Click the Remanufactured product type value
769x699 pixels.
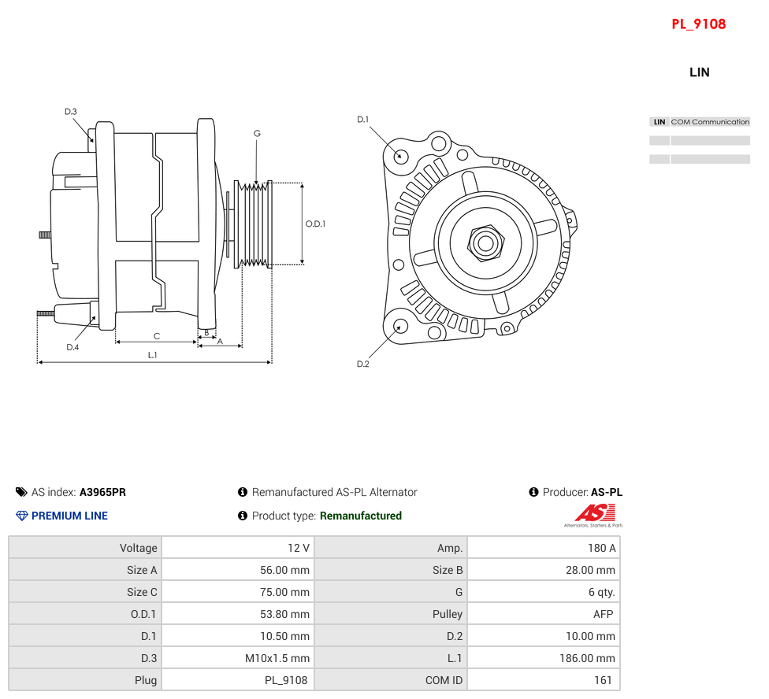click(x=361, y=516)
